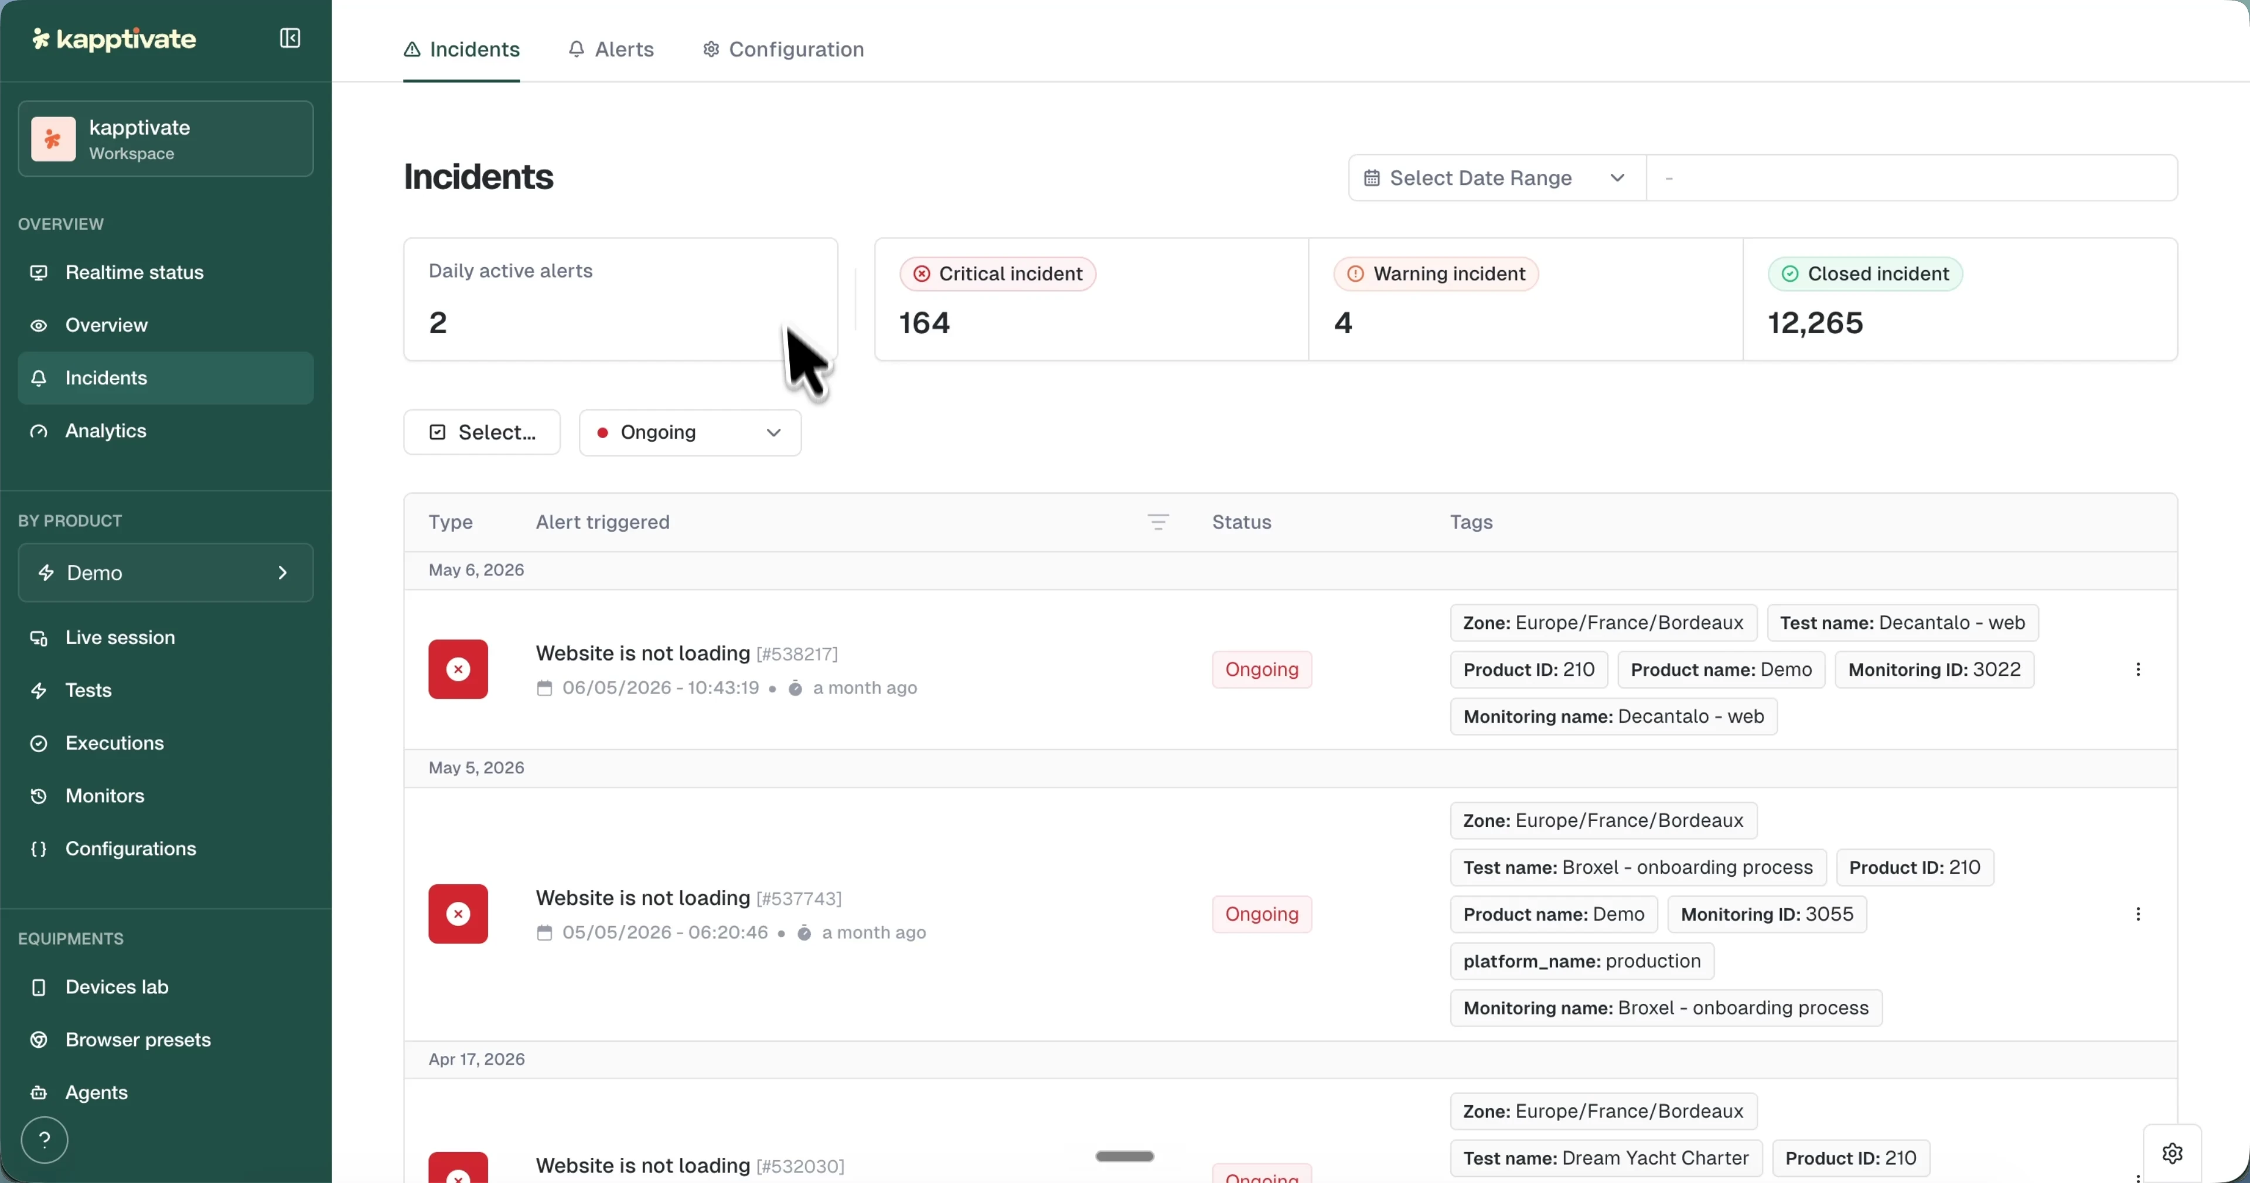
Task: Open more options for incident #537743
Action: (x=2137, y=914)
